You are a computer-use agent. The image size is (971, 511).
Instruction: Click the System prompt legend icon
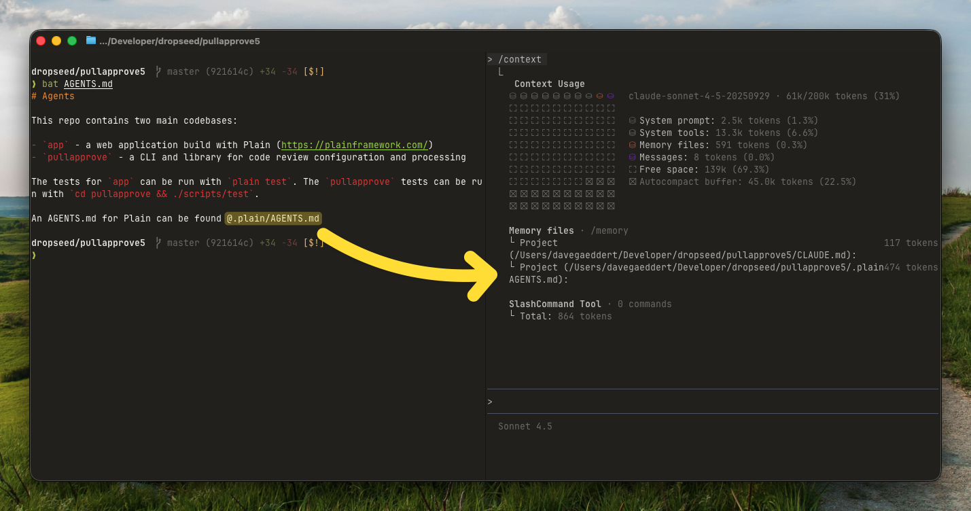pyautogui.click(x=633, y=121)
